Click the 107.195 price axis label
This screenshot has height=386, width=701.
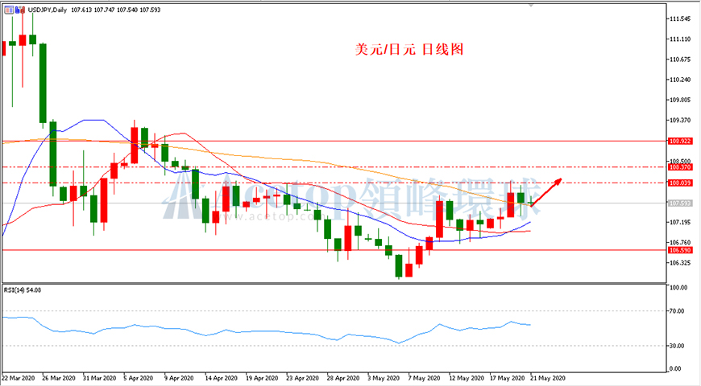coord(680,222)
